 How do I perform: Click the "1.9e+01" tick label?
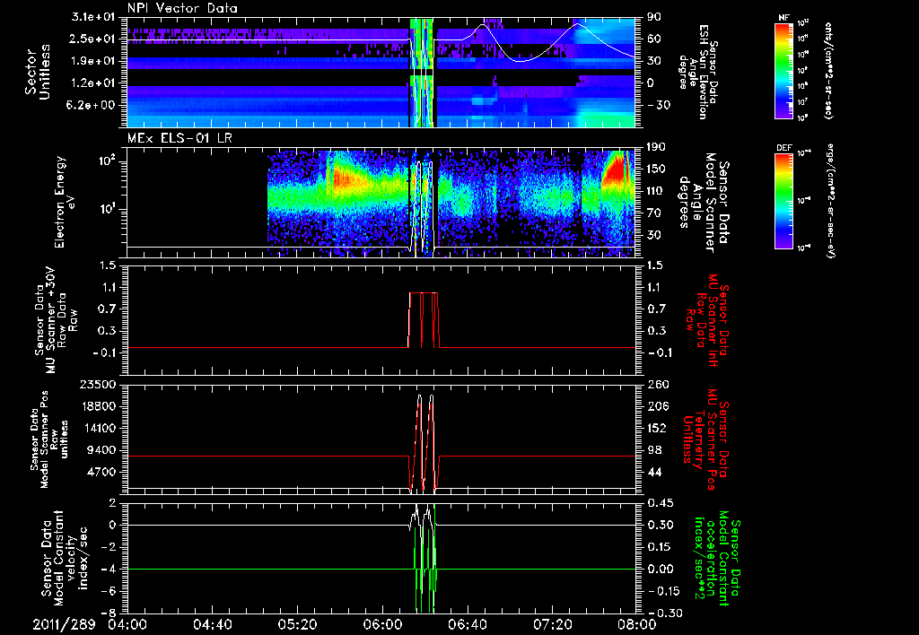[92, 61]
